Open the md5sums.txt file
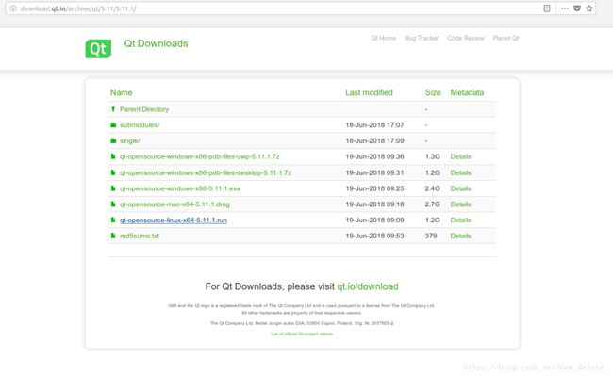This screenshot has height=376, width=613. tap(140, 236)
